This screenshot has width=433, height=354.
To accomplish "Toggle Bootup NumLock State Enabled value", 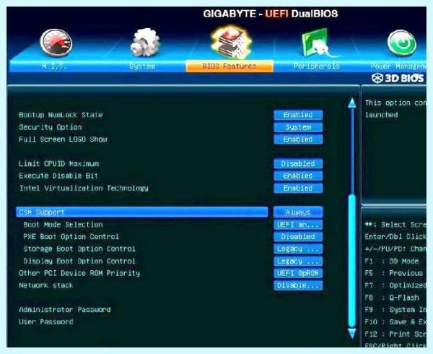I will click(298, 115).
